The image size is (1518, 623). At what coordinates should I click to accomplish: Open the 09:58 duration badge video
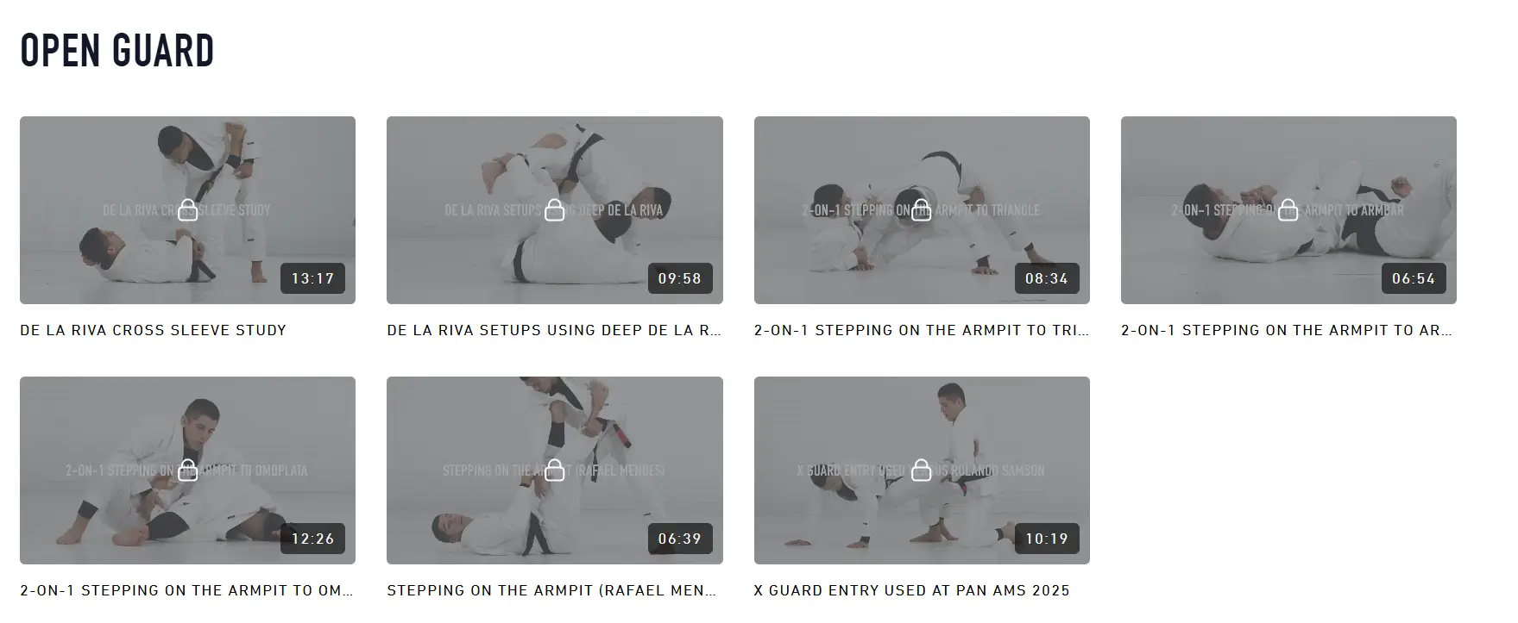(680, 278)
